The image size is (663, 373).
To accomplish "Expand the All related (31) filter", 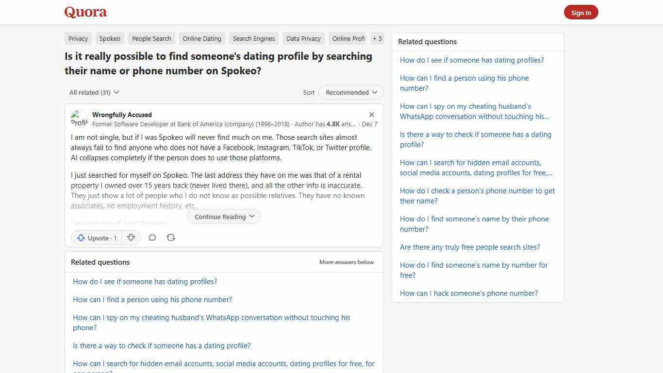I will pyautogui.click(x=94, y=92).
